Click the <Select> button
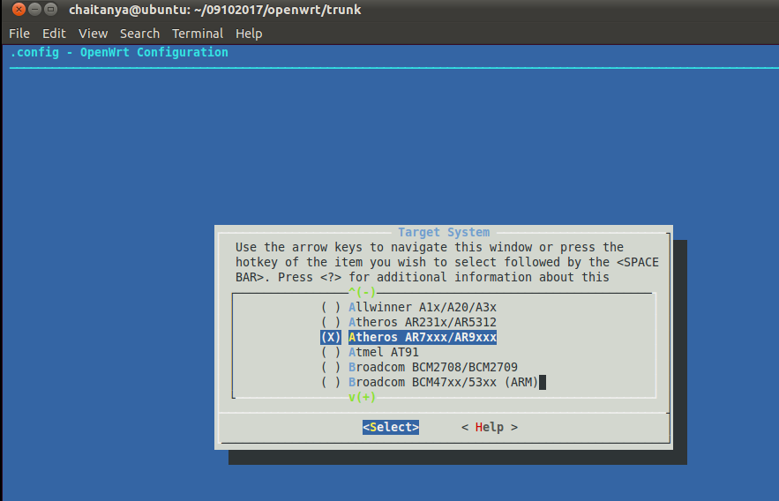Screen dimensions: 779x501 click(x=391, y=427)
